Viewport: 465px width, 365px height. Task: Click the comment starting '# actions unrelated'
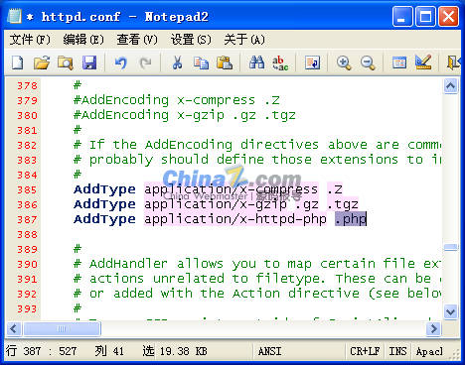point(257,279)
